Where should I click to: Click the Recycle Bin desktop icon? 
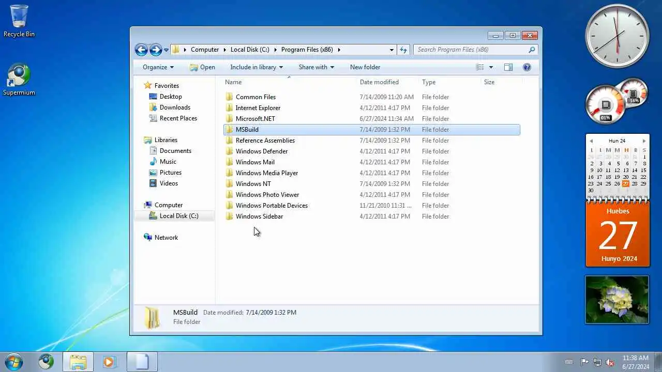pyautogui.click(x=19, y=21)
